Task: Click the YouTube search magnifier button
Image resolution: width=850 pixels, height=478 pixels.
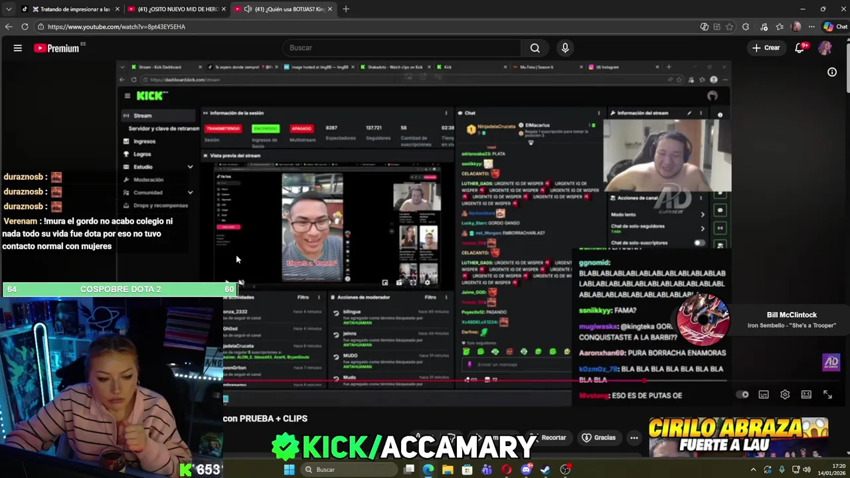Action: 535,48
